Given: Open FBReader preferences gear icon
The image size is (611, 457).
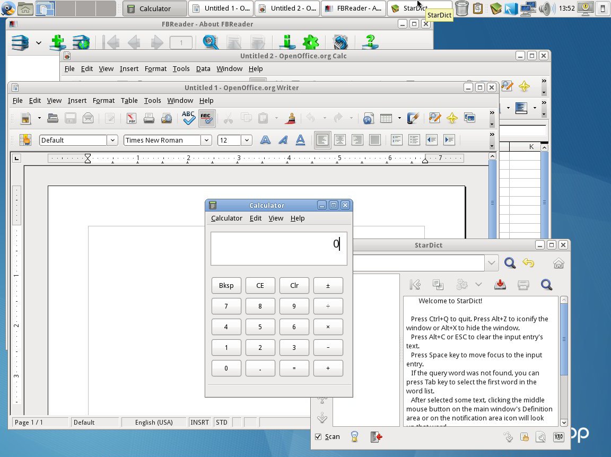Looking at the screenshot, I should [310, 43].
